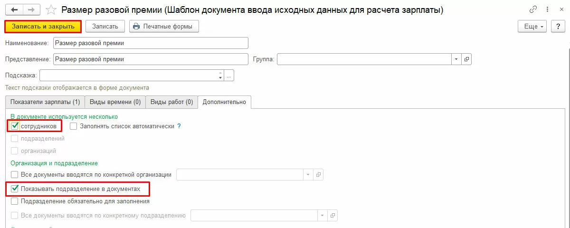Open the Группа field selection dialog icon

(x=466, y=59)
